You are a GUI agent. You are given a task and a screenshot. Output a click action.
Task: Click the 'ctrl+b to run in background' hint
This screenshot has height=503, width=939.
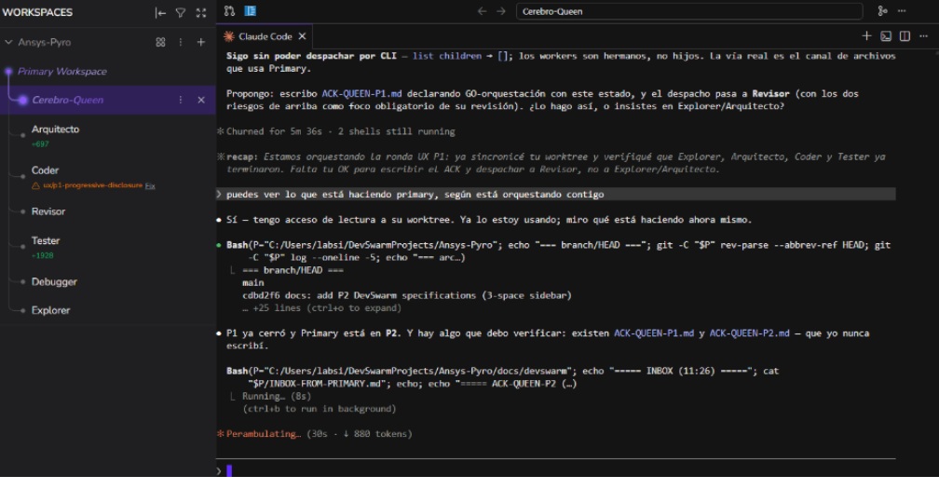320,408
